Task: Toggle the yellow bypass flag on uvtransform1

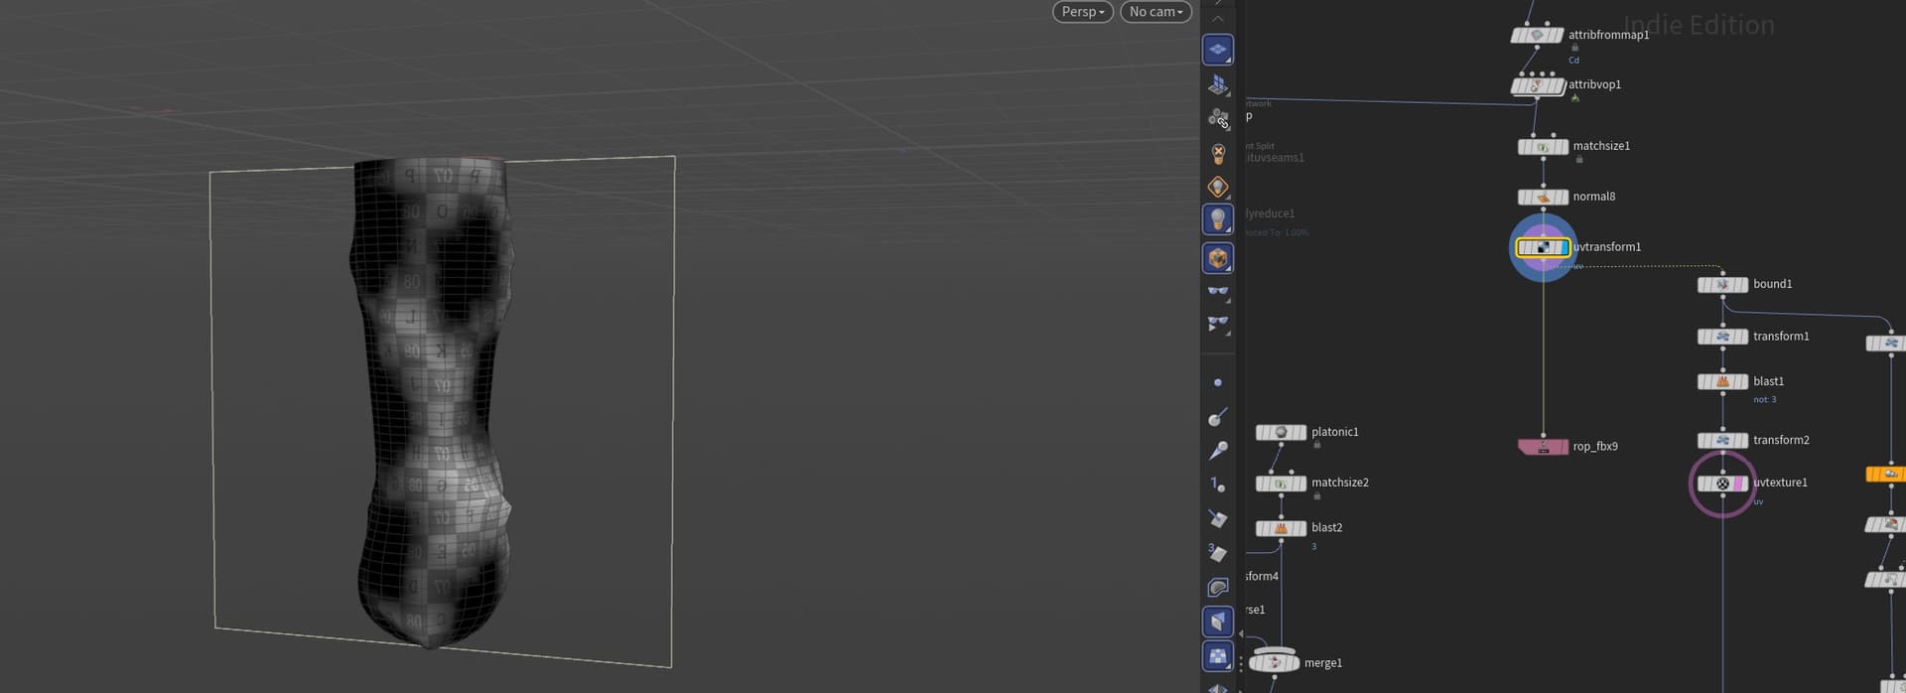Action: pos(1524,247)
